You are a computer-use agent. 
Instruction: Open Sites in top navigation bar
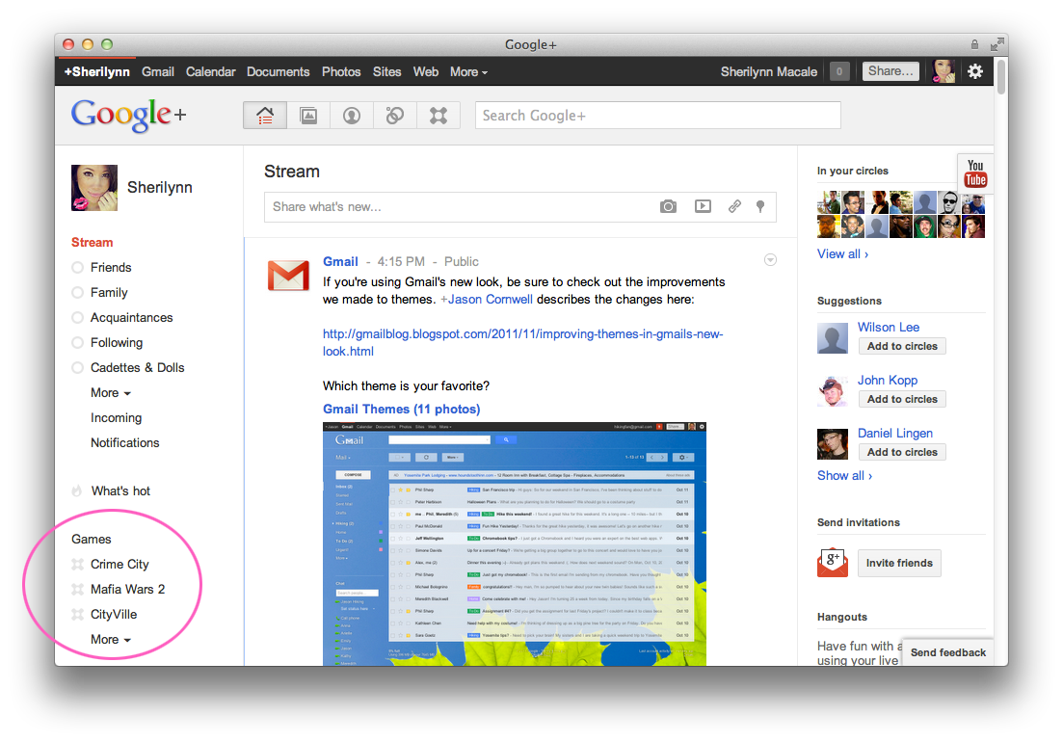pos(387,72)
